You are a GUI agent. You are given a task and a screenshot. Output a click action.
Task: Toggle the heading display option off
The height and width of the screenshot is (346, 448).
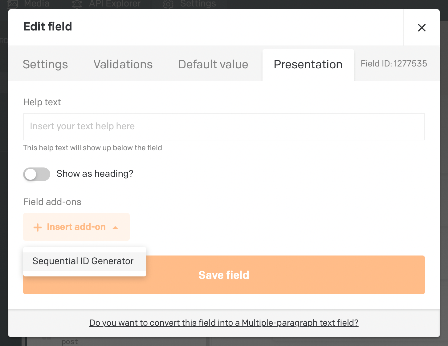click(37, 174)
